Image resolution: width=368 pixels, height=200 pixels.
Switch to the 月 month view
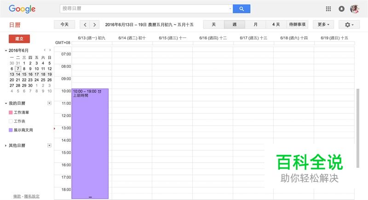(255, 25)
